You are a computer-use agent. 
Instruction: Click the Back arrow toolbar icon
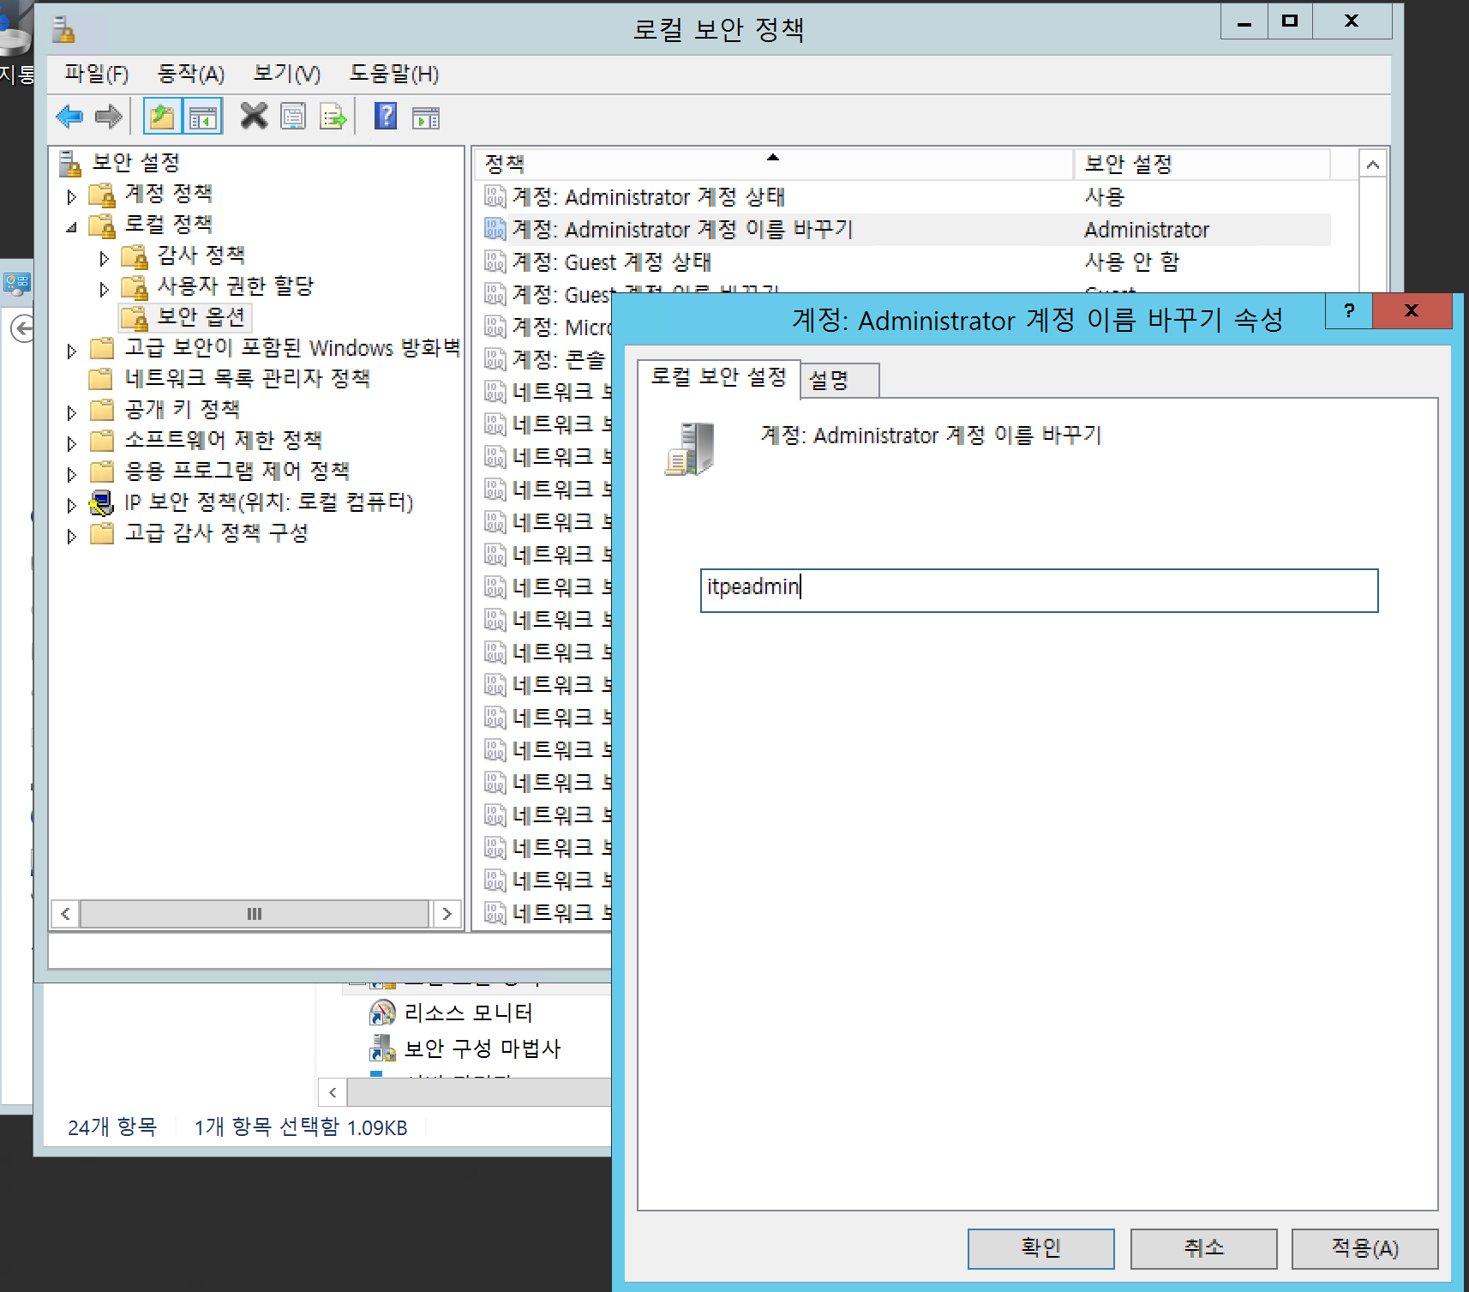coord(69,117)
